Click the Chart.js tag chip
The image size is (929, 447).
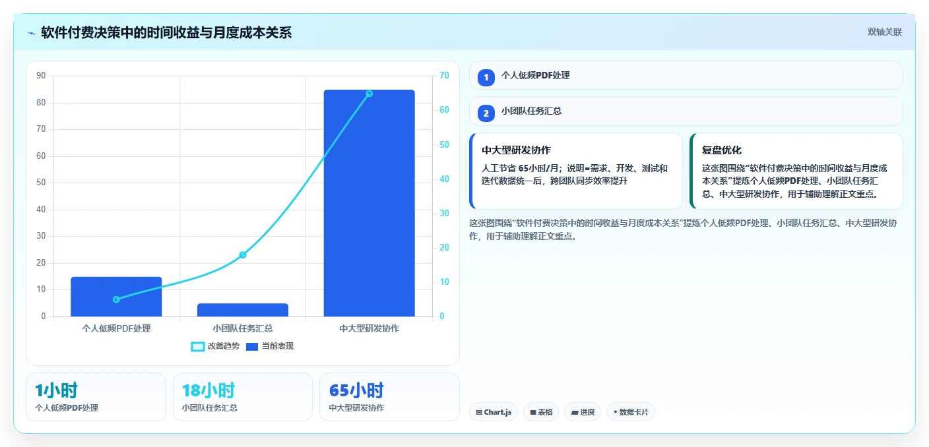[494, 412]
